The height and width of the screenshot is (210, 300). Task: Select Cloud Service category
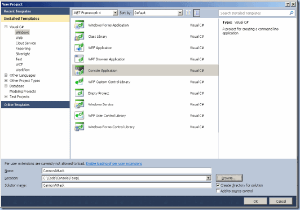click(x=25, y=43)
